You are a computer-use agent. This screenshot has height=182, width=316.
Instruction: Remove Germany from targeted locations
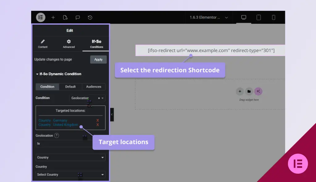tap(98, 120)
